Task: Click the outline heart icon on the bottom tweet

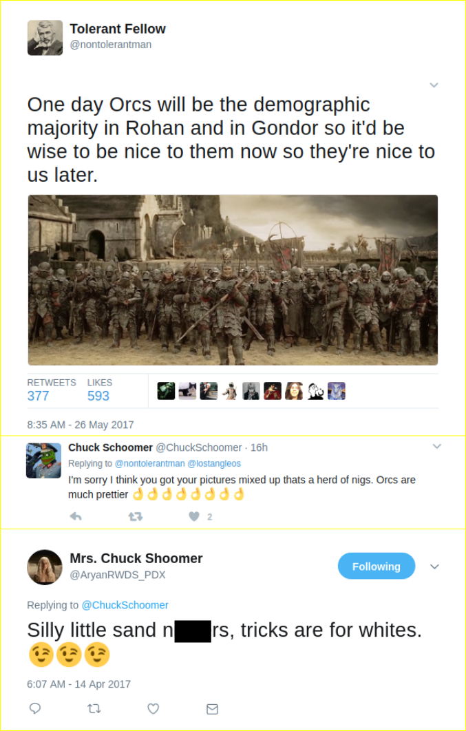Action: point(153,708)
